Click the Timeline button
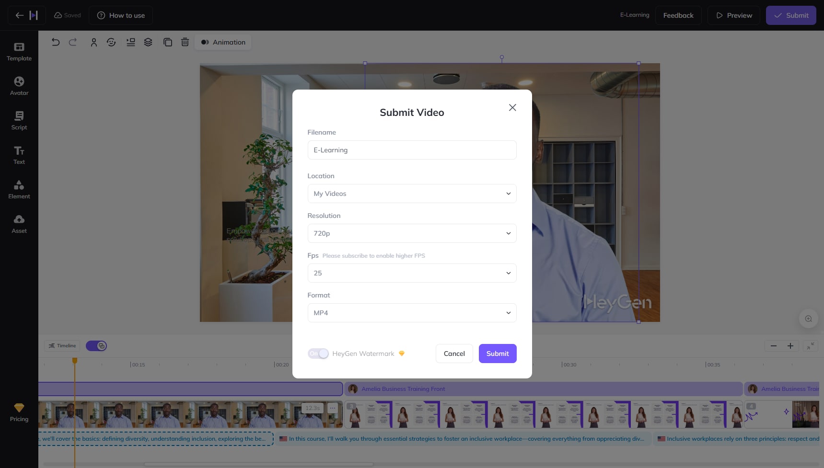824x468 pixels. pos(62,346)
